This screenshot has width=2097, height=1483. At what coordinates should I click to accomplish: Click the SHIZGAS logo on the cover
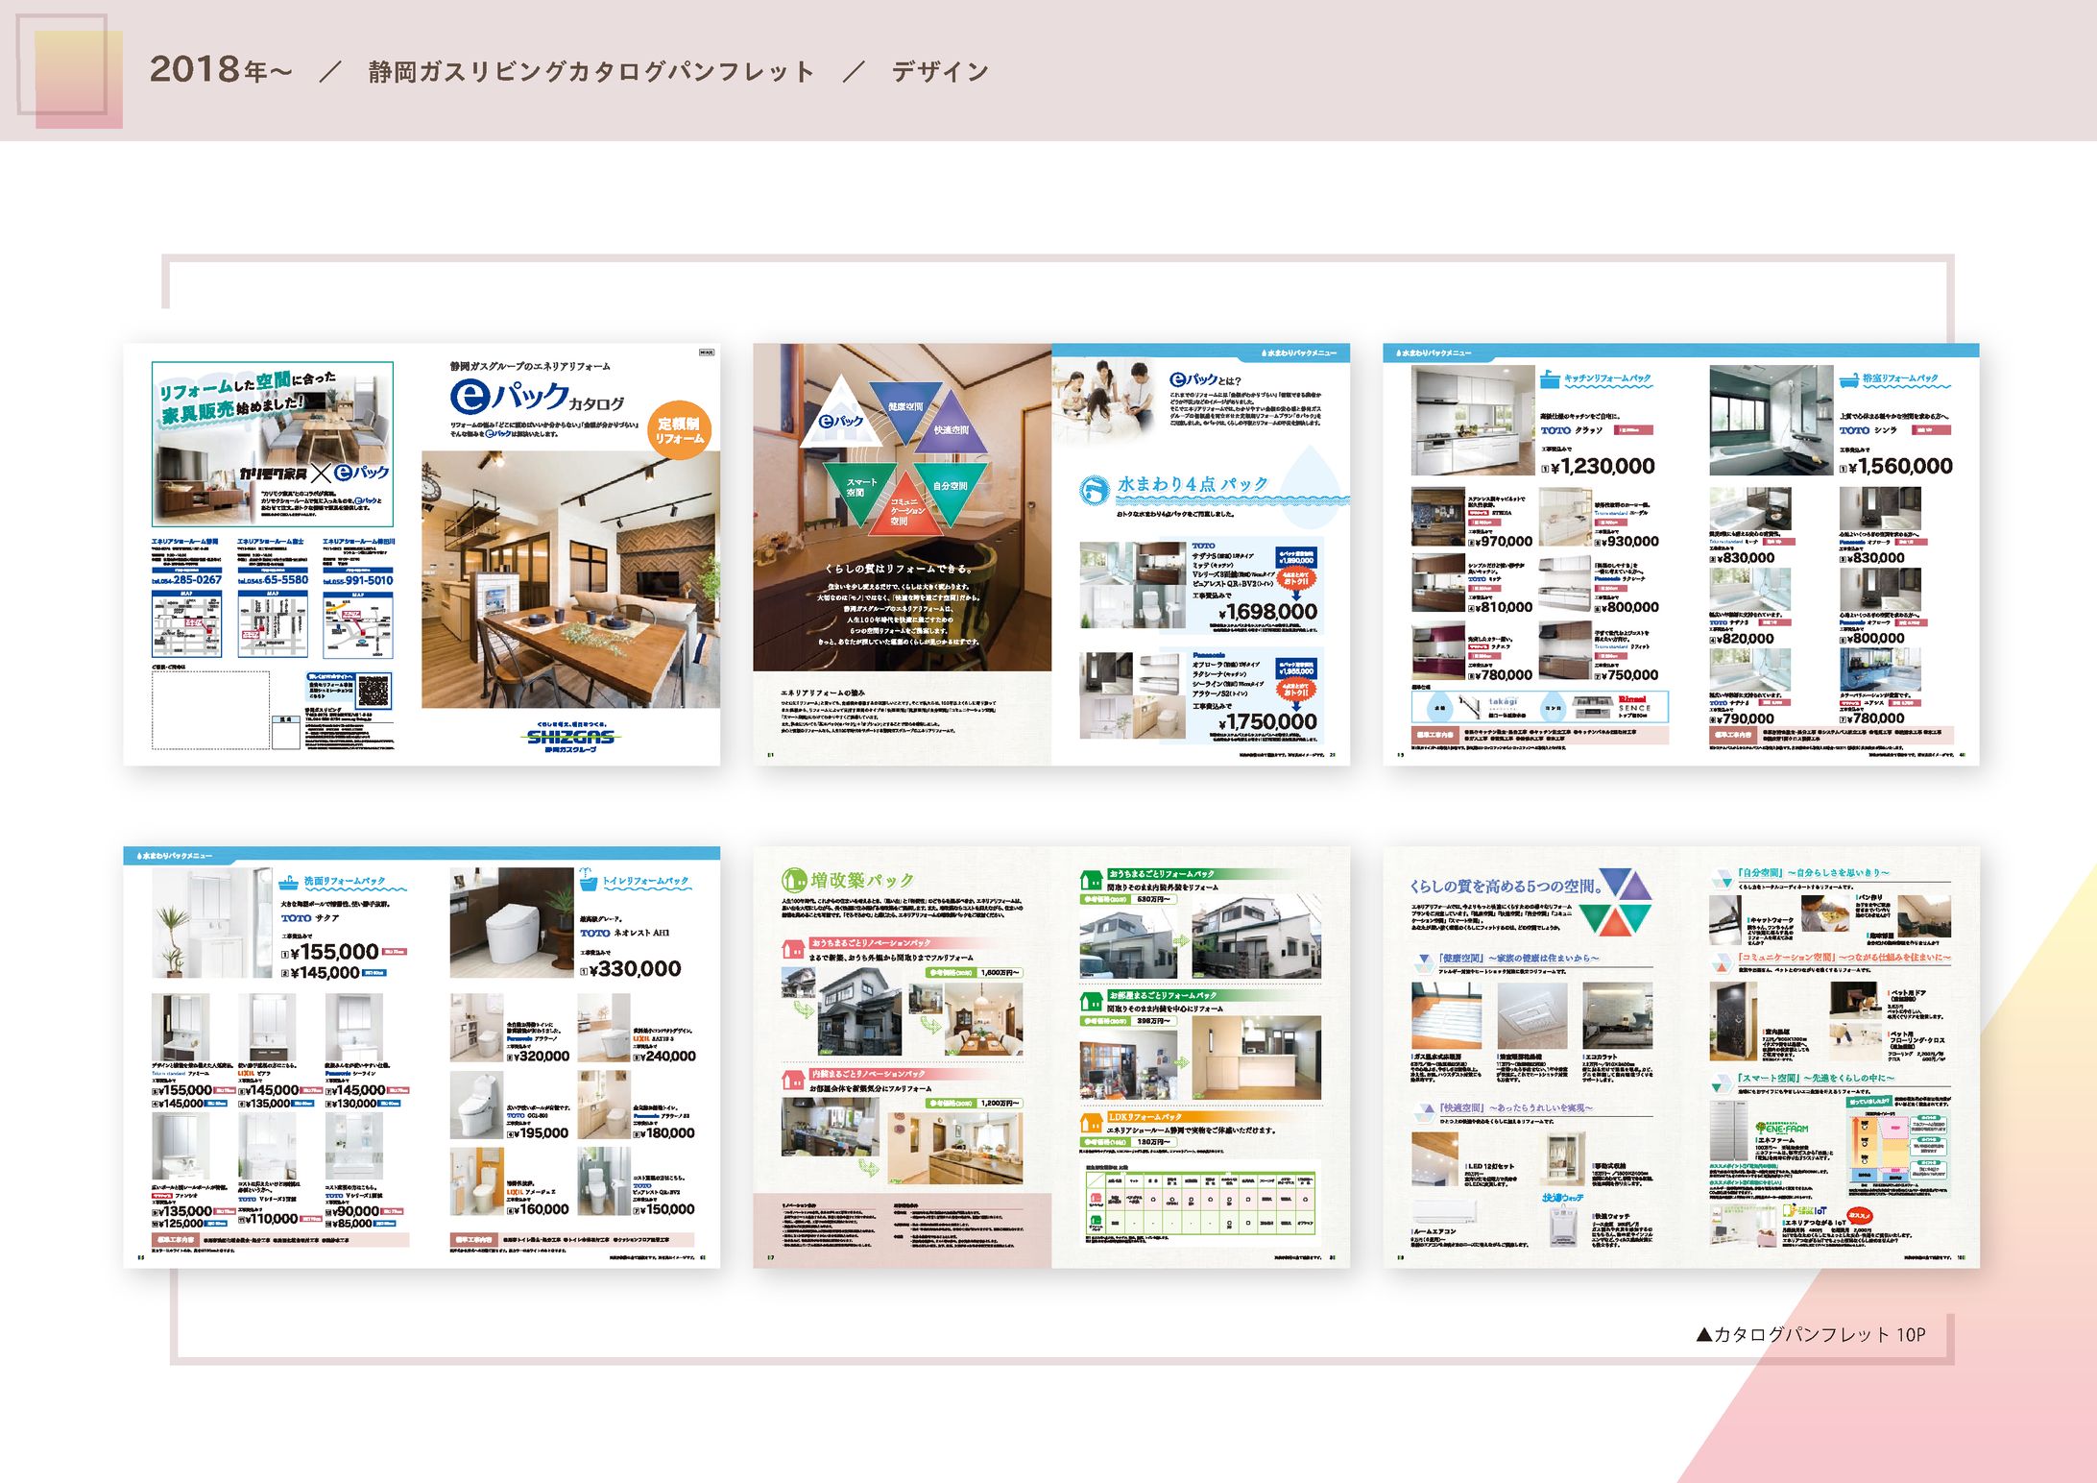tap(569, 737)
